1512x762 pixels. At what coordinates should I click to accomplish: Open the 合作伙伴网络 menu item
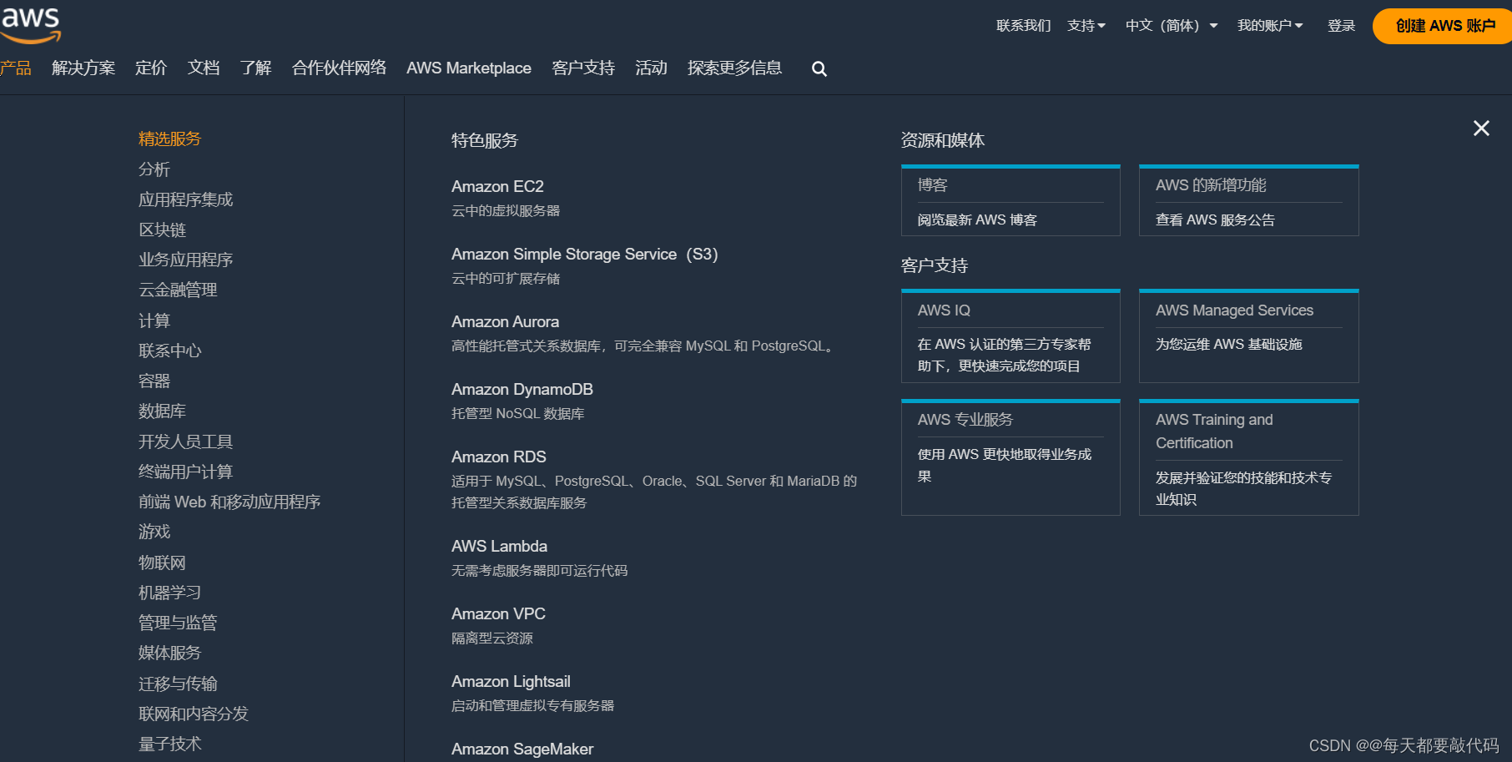(339, 68)
